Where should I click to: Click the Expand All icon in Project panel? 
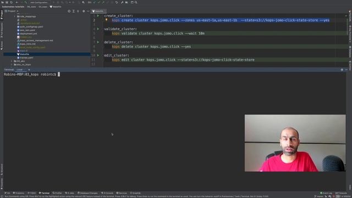[73, 11]
